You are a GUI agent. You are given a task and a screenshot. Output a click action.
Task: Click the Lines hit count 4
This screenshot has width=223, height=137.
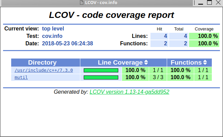point(159,36)
